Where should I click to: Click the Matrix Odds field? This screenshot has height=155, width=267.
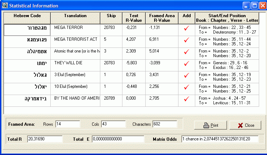click(x=220, y=139)
